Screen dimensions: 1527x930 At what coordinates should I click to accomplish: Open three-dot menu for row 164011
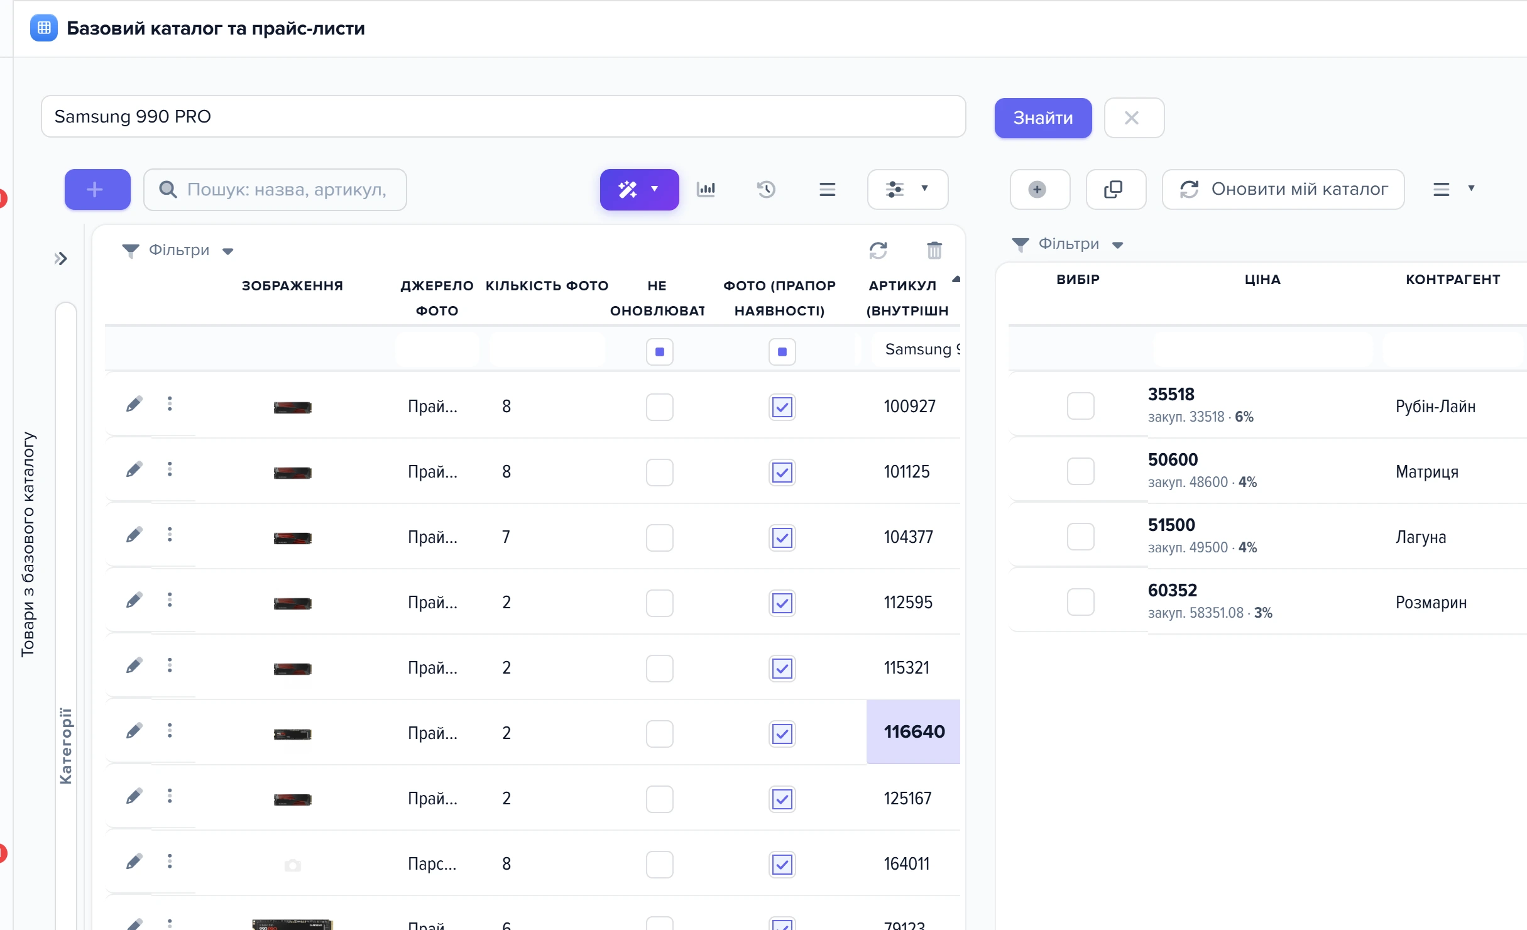pos(170,862)
